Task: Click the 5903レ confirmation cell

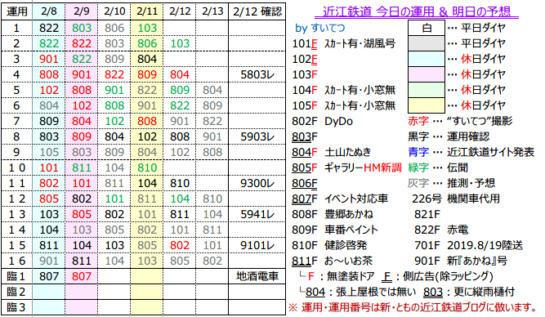Action: click(x=257, y=136)
